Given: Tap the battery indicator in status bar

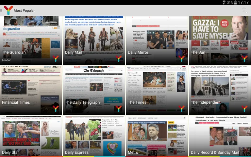Looking at the screenshot, I should 235,2.
